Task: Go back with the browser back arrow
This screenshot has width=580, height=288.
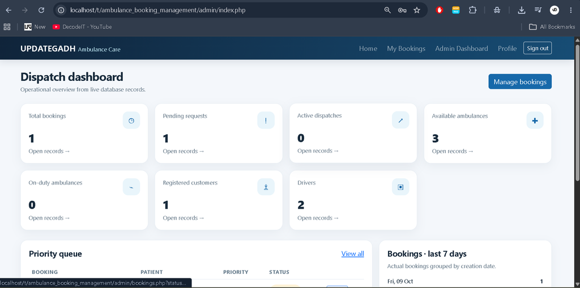Action: (8, 10)
